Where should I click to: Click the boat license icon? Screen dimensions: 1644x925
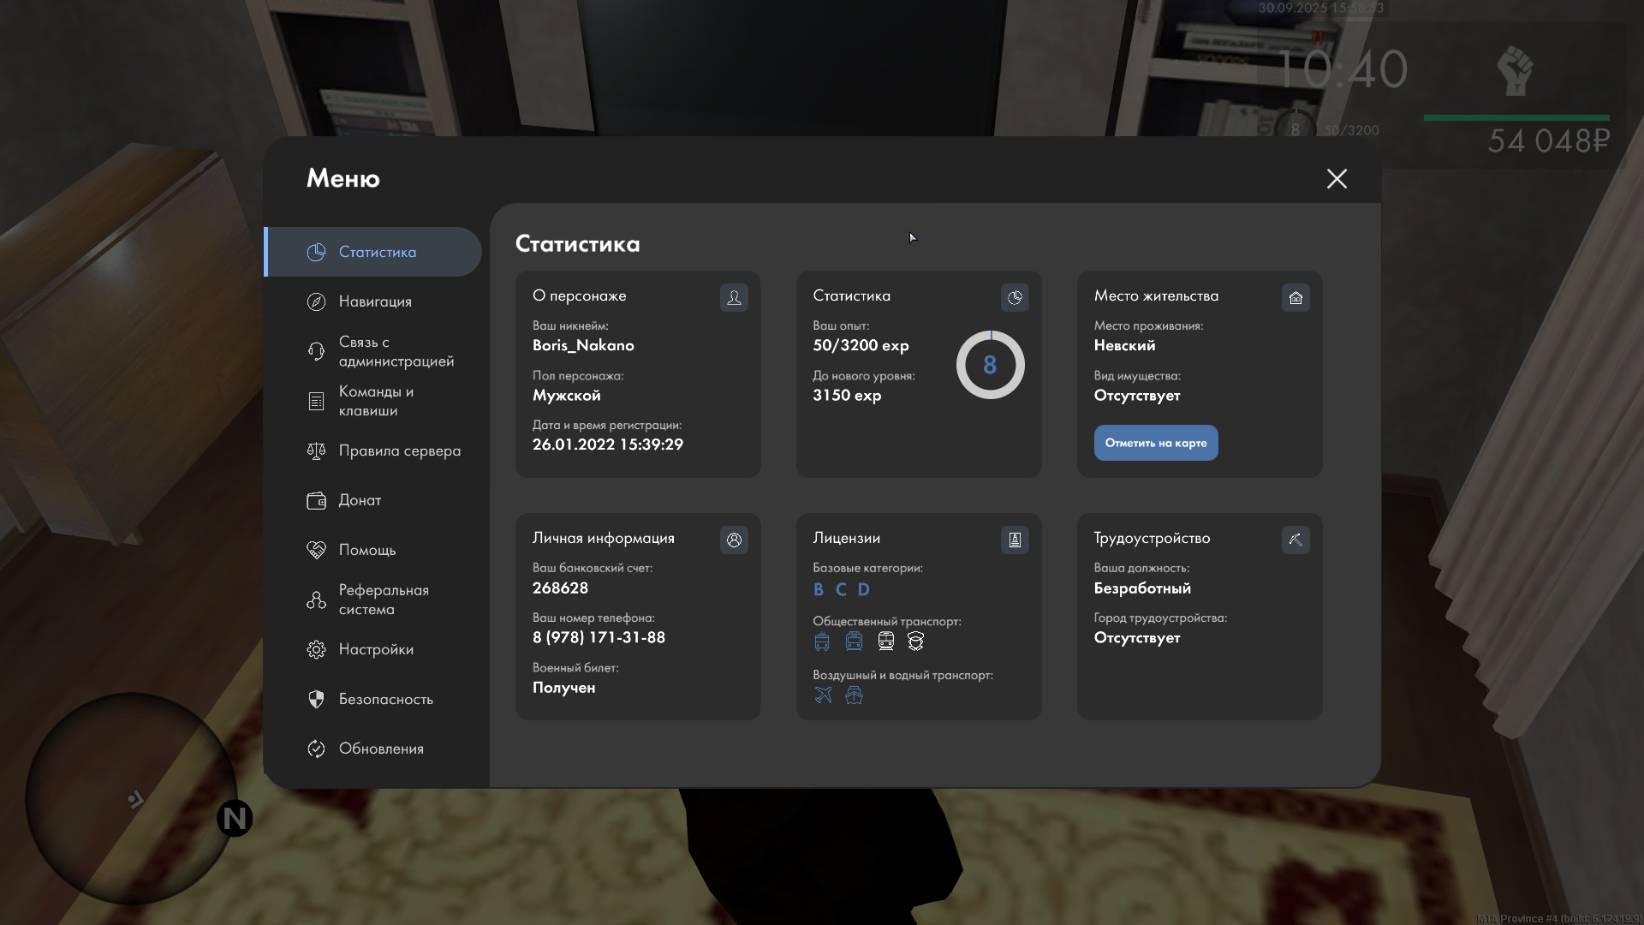click(x=854, y=695)
